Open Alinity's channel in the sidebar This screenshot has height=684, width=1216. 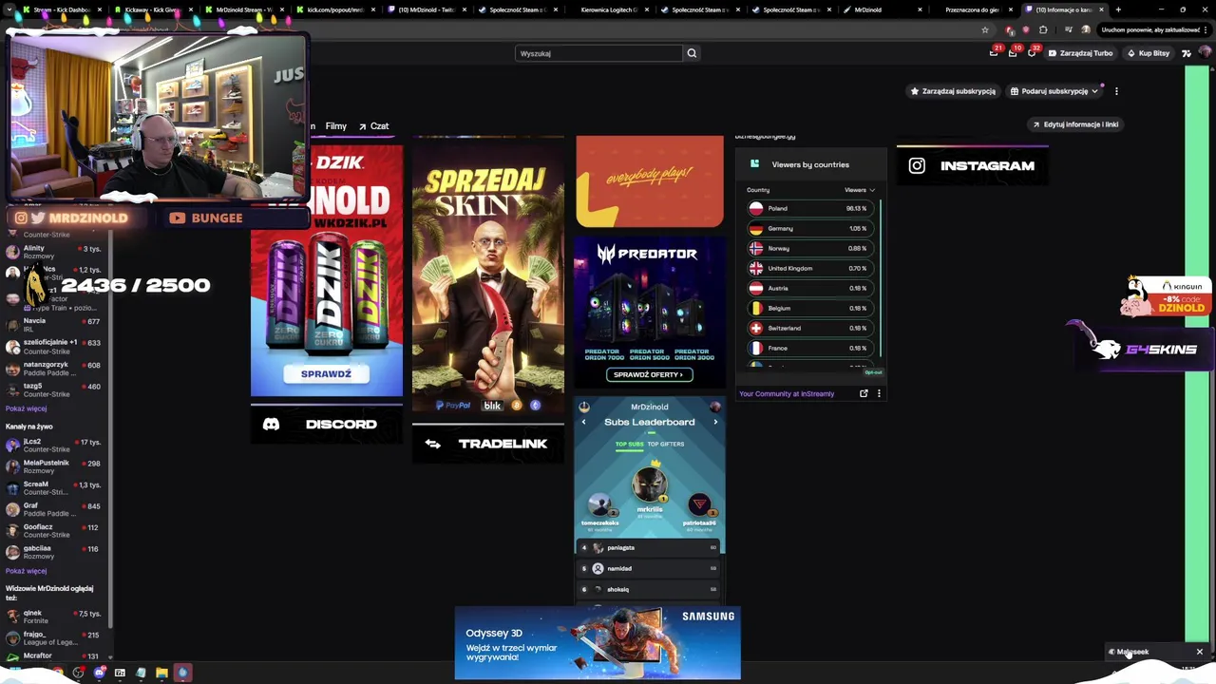[x=55, y=252]
